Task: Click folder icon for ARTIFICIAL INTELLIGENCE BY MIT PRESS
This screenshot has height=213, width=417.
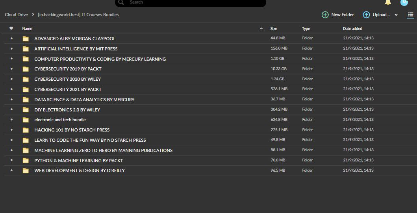Action: pyautogui.click(x=26, y=49)
